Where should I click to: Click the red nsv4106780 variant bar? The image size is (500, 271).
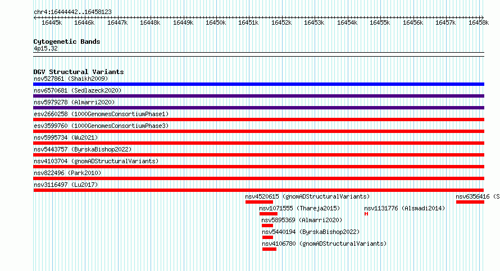click(269, 249)
